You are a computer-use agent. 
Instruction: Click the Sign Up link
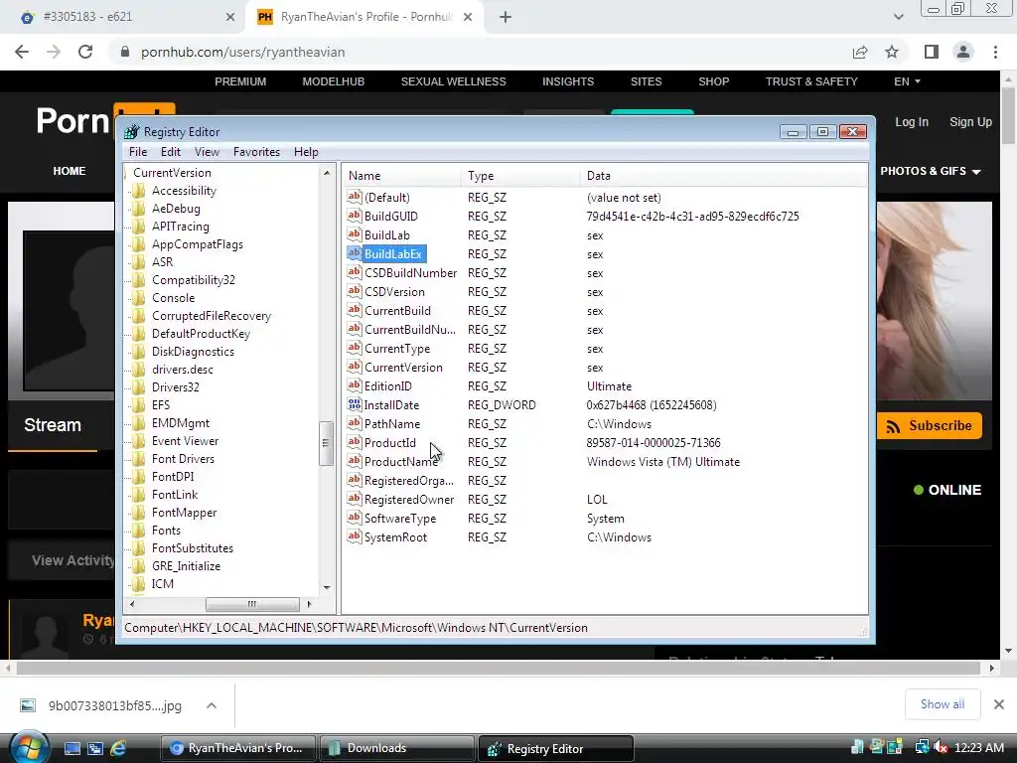click(970, 122)
